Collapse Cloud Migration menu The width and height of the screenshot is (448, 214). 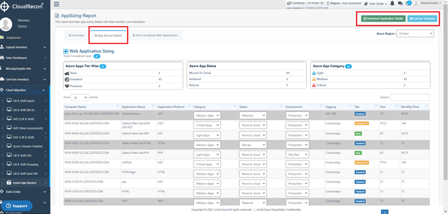coord(24,90)
